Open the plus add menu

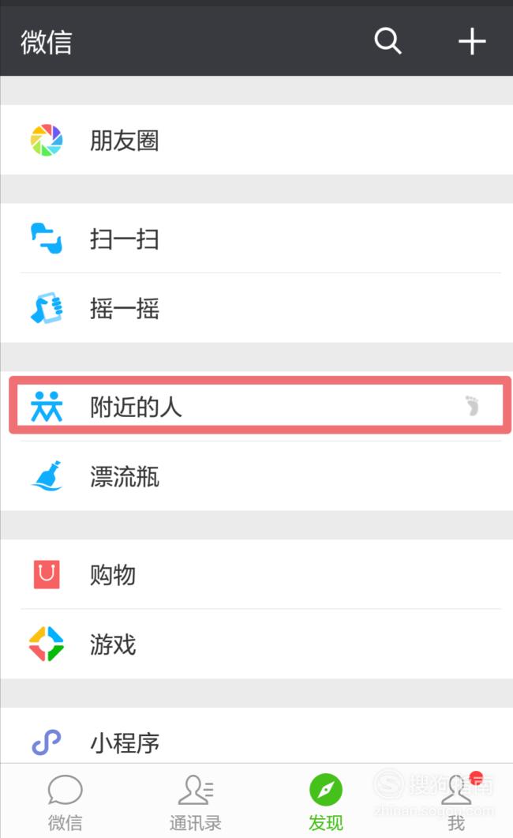pyautogui.click(x=472, y=41)
